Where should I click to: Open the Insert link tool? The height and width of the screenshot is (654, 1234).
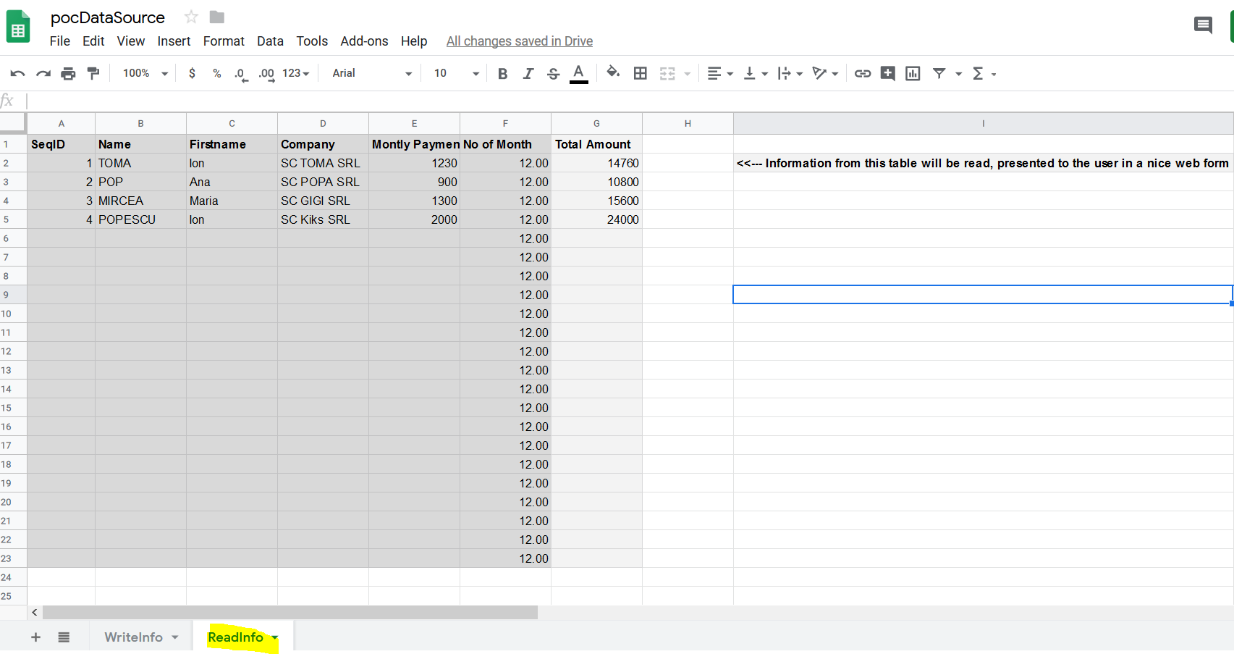pos(862,73)
